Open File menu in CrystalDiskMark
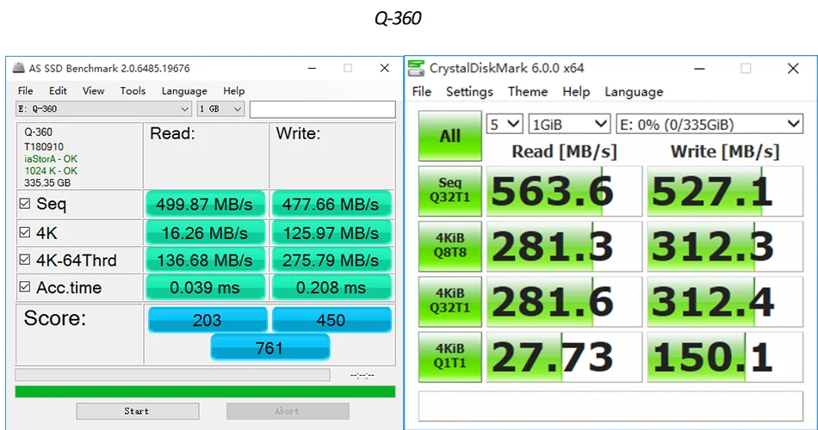Screen dimensions: 818x430 [x=422, y=92]
